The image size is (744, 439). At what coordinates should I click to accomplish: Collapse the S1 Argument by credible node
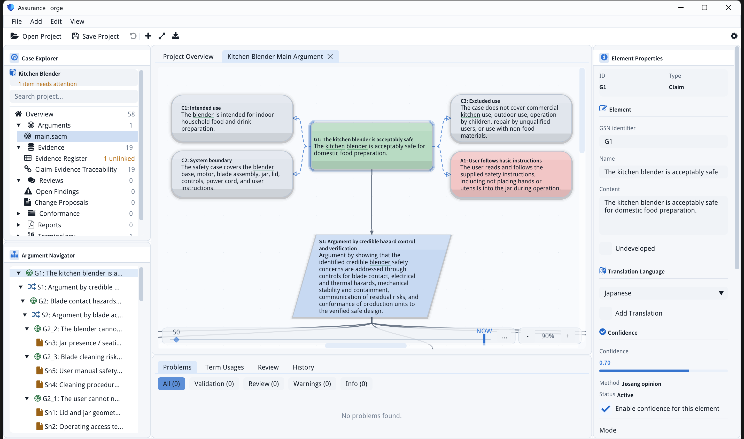pos(21,287)
